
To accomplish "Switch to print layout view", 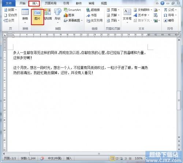I will 112,158.
